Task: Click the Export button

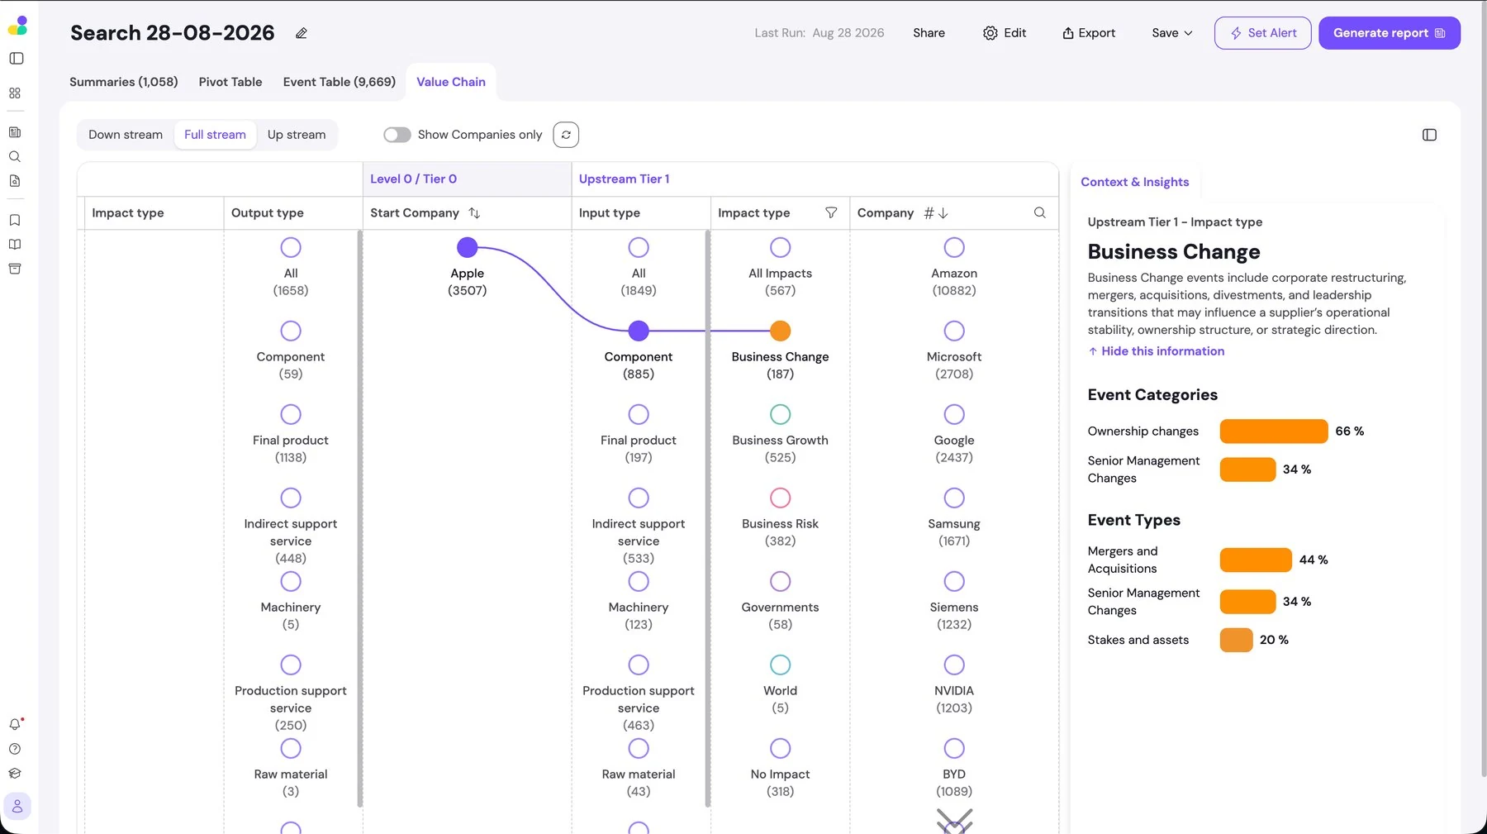Action: (x=1089, y=33)
